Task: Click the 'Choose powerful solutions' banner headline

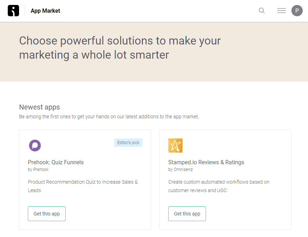Action: point(120,48)
